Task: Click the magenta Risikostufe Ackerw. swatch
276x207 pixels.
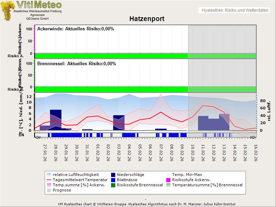Action: (x=169, y=180)
